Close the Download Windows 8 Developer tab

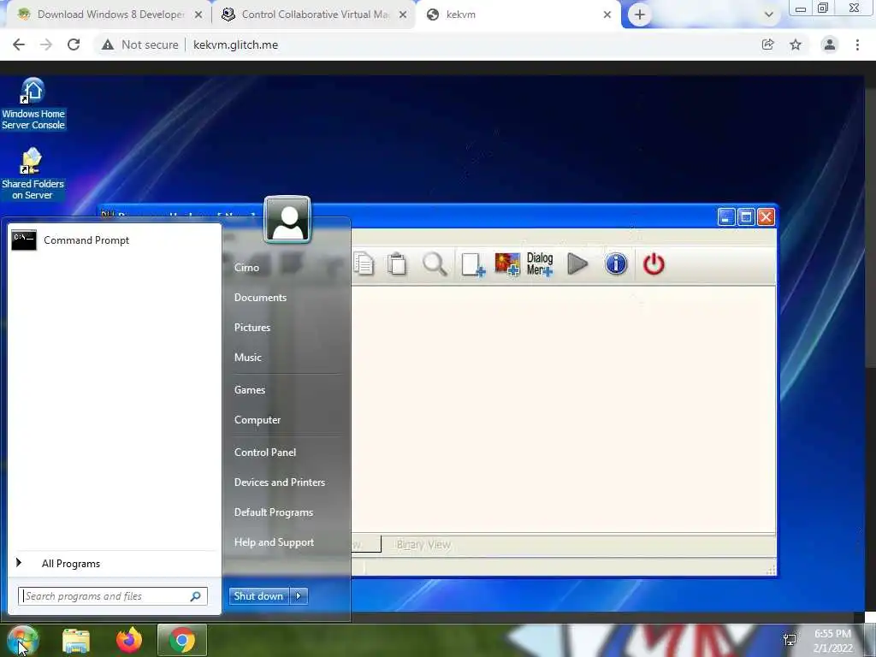pos(198,15)
